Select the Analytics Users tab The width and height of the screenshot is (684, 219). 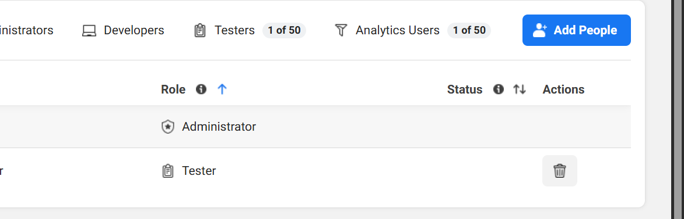412,30
